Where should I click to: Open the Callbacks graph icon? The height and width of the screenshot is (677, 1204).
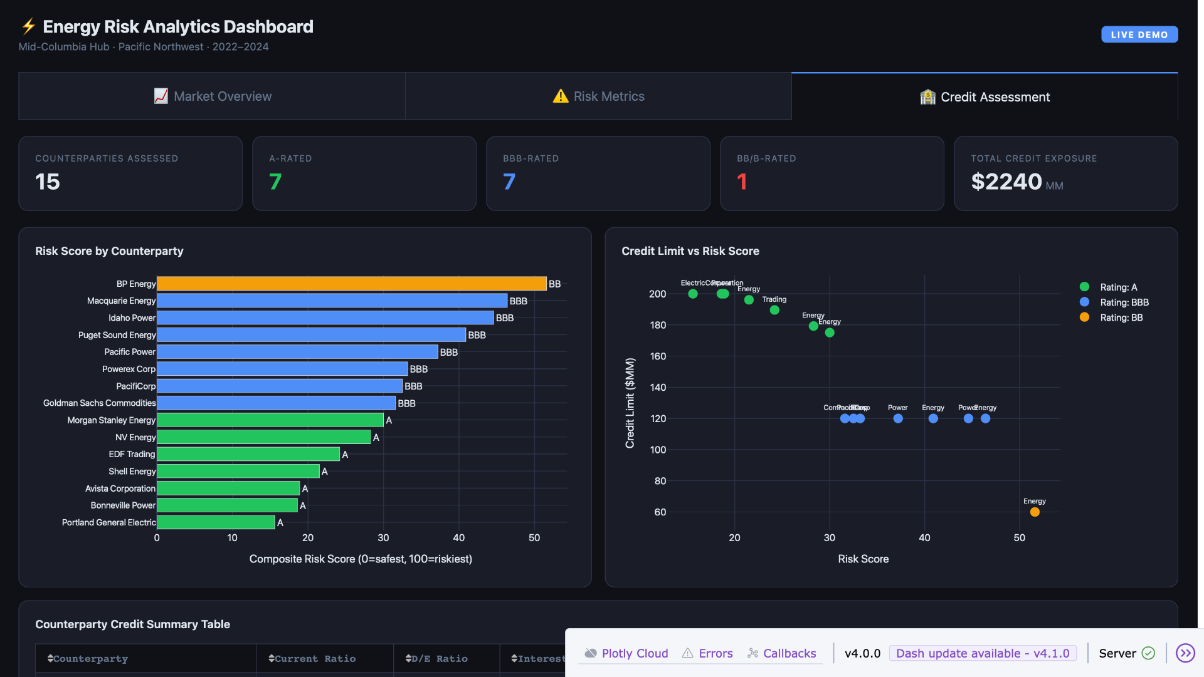(x=752, y=653)
